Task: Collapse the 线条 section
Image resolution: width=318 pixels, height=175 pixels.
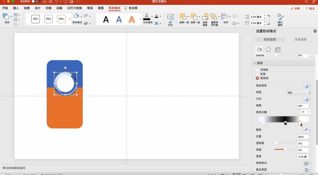Action: [x=255, y=63]
